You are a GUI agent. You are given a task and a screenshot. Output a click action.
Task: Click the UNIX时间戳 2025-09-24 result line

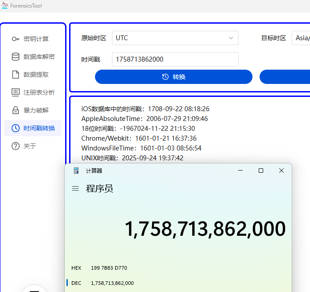coord(132,158)
